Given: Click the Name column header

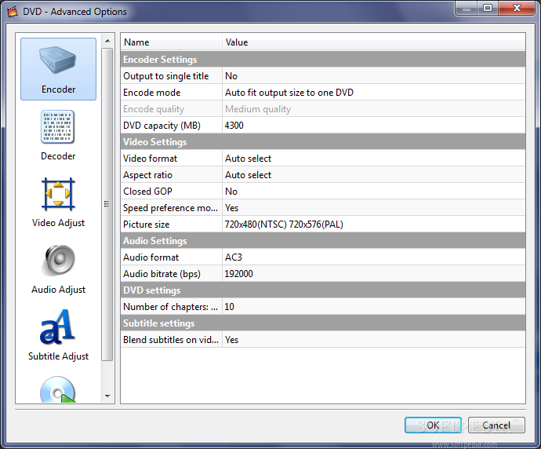Looking at the screenshot, I should pyautogui.click(x=172, y=42).
